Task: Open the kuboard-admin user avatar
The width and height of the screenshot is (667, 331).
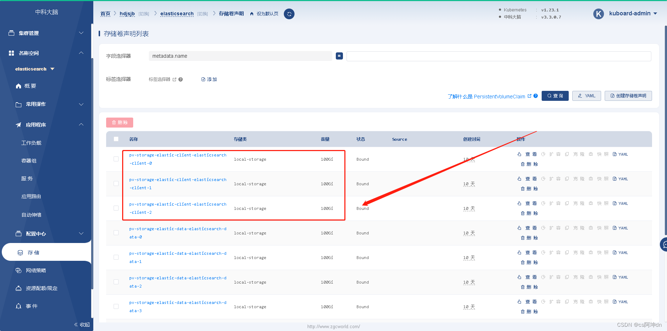Action: click(x=598, y=14)
